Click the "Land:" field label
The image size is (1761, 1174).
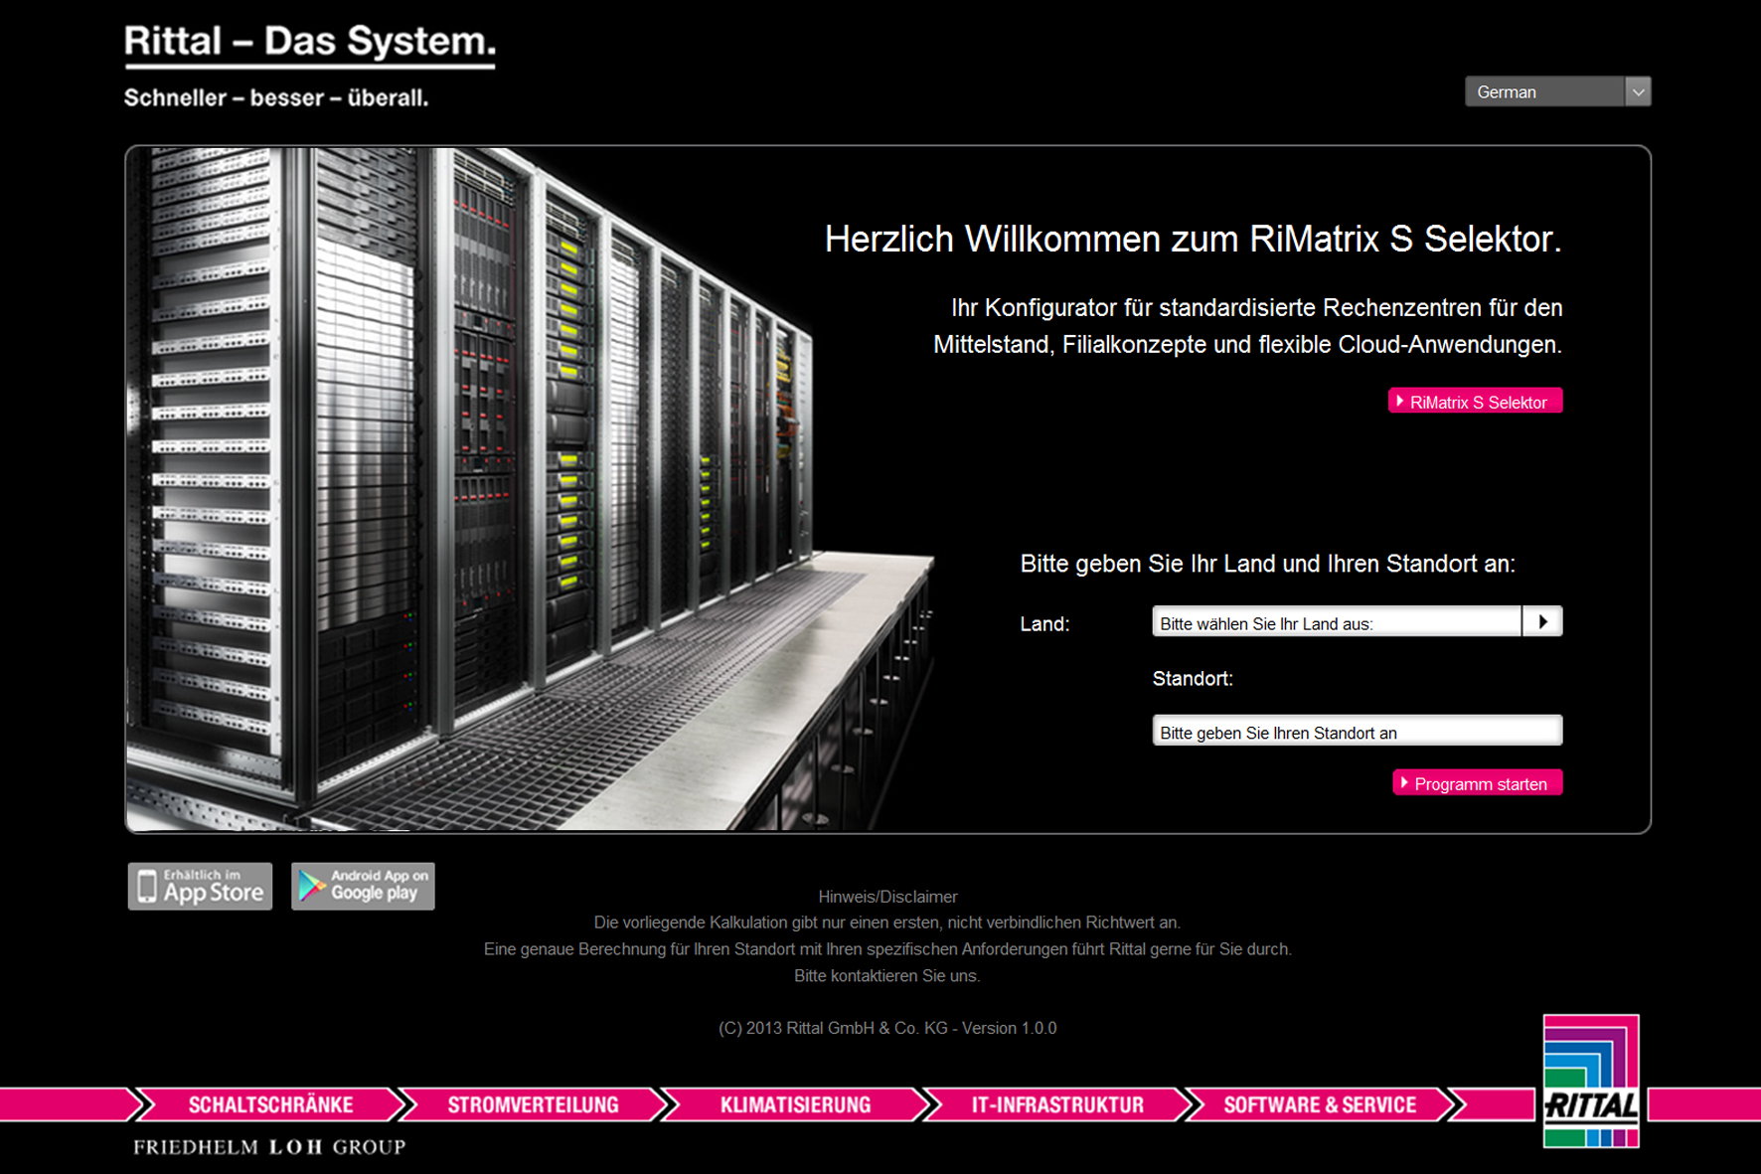coord(1045,624)
